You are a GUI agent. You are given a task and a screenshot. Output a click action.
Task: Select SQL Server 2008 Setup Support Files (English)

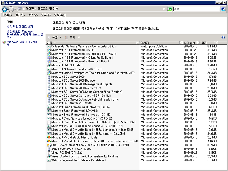point(132,92)
